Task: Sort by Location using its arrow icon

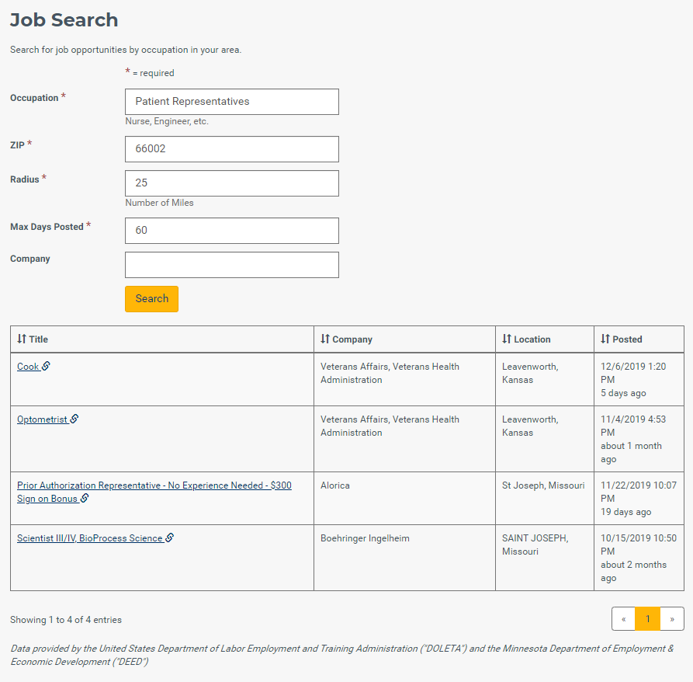Action: 507,339
